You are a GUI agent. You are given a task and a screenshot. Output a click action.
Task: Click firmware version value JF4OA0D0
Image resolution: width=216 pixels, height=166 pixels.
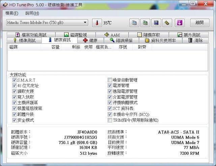pyautogui.click(x=87, y=132)
